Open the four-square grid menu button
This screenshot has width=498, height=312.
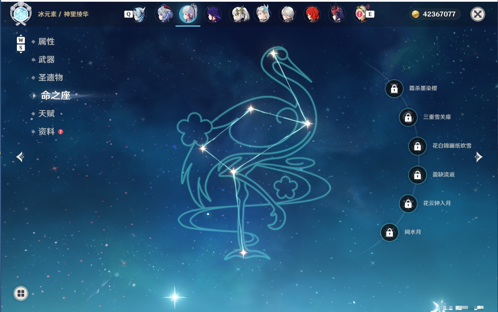click(x=21, y=293)
